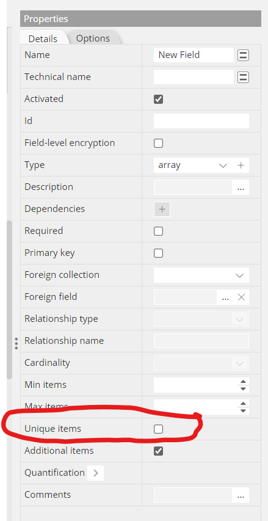The height and width of the screenshot is (521, 268).
Task: Enable the Unique items checkbox
Action: click(x=158, y=429)
